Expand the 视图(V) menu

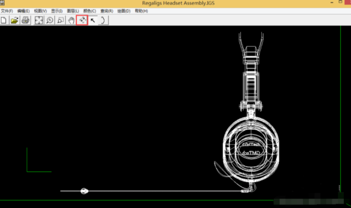pos(40,11)
